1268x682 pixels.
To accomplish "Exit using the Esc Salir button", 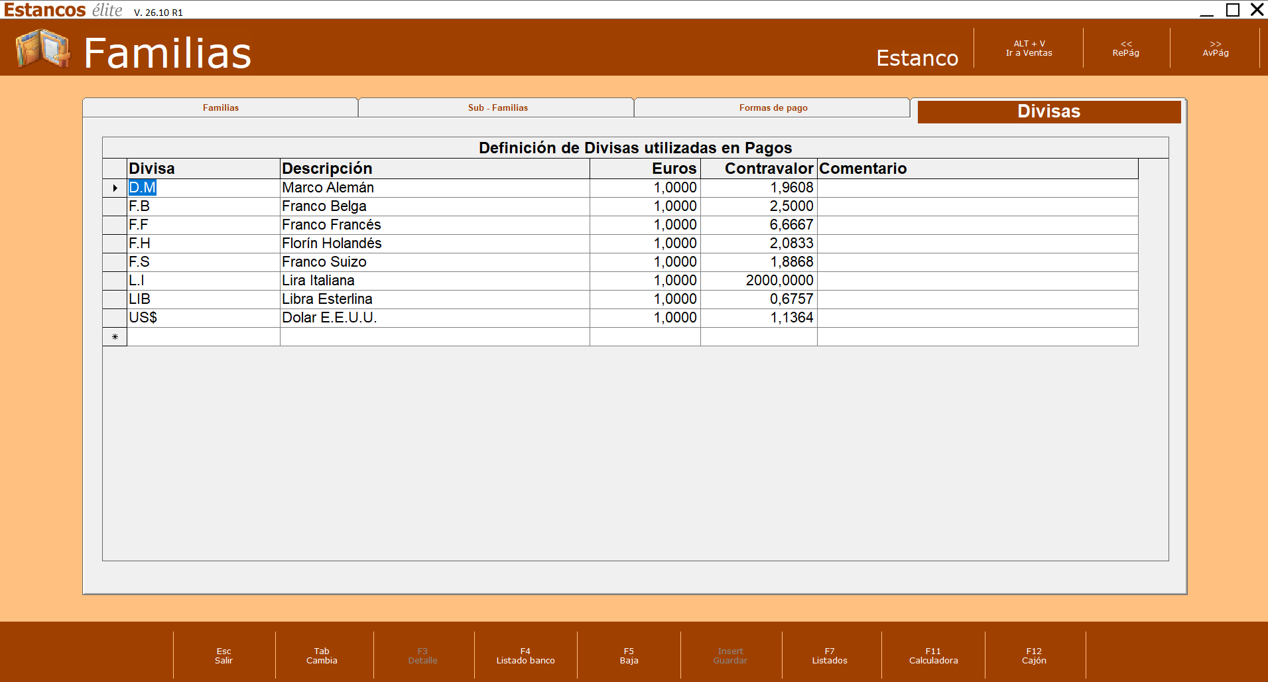I will click(224, 655).
